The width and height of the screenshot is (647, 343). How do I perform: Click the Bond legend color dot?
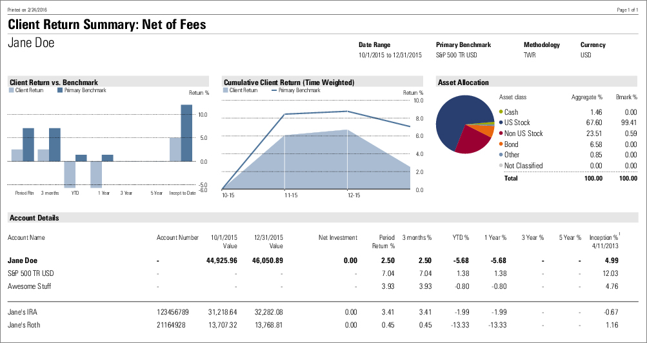click(x=501, y=144)
